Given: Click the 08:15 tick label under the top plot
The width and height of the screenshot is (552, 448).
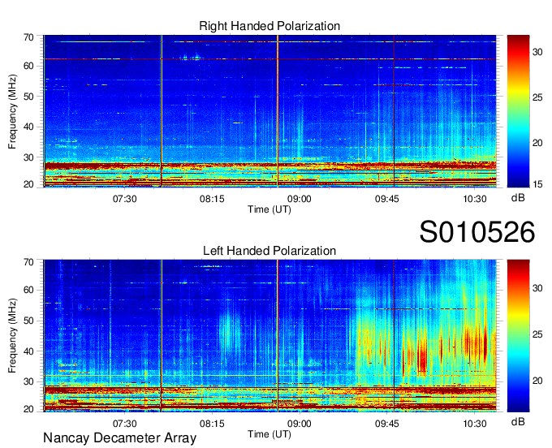Looking at the screenshot, I should click(212, 199).
